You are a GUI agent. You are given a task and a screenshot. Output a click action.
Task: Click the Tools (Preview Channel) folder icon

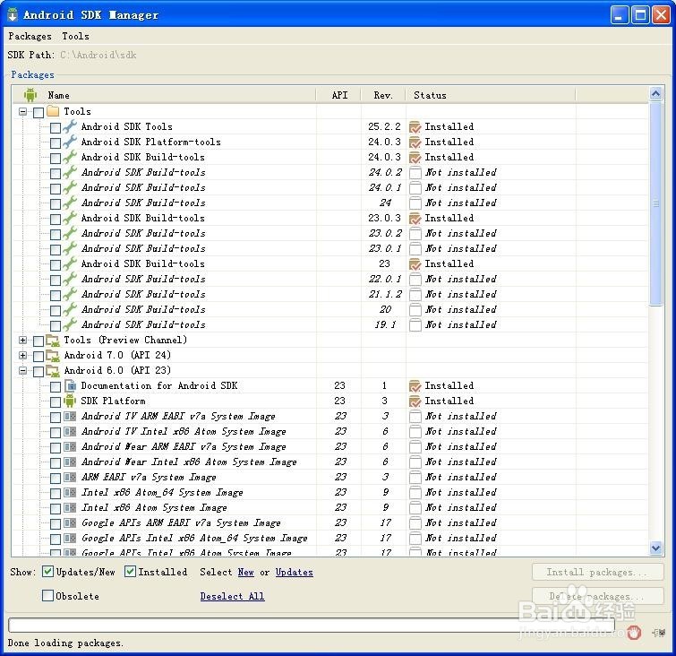click(x=53, y=340)
